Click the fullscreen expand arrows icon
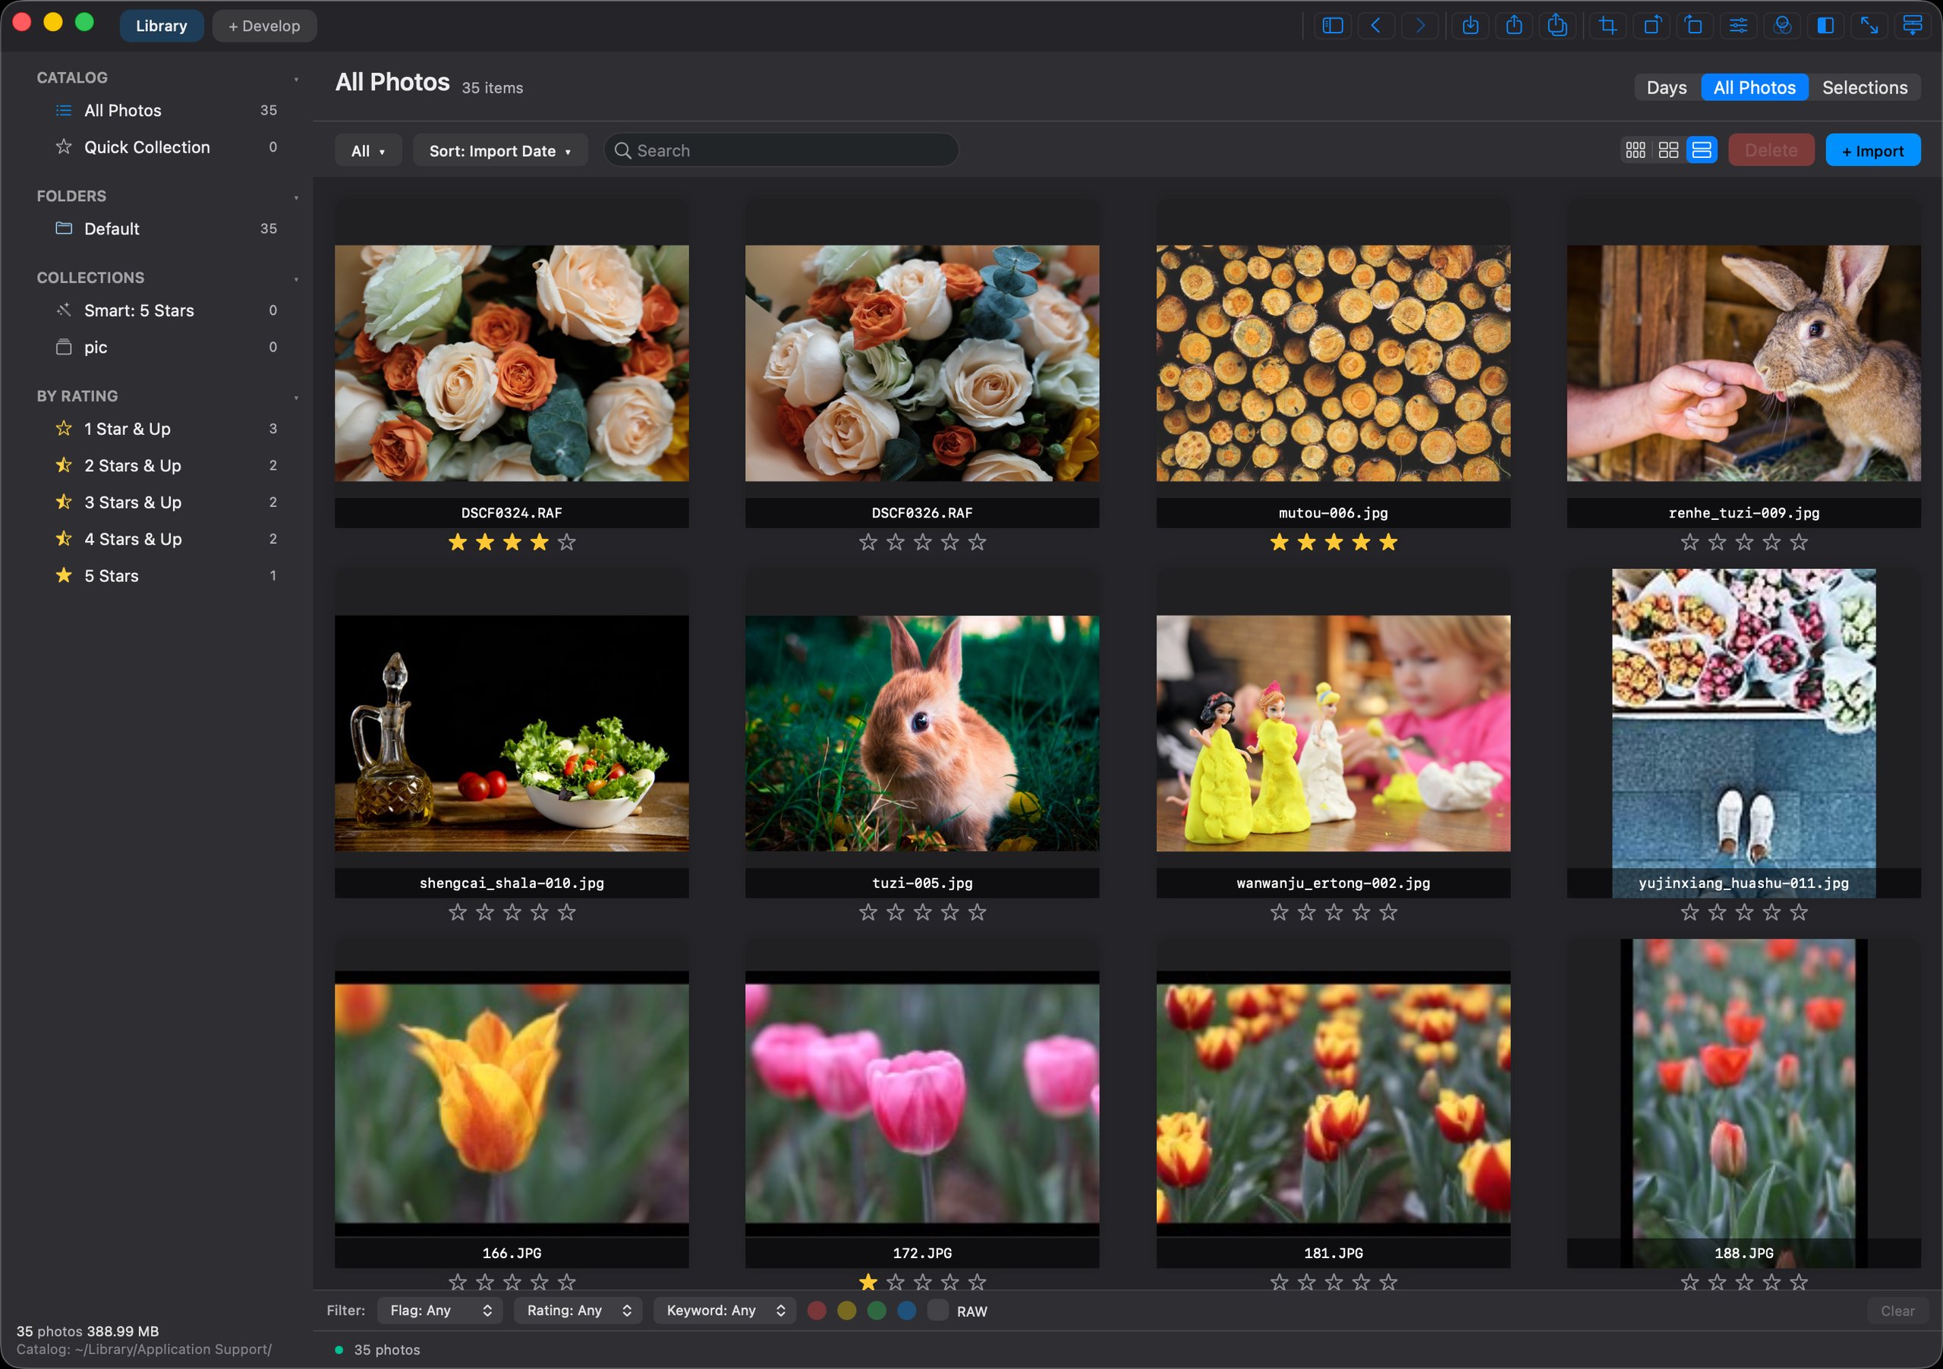The image size is (1943, 1369). (x=1869, y=25)
